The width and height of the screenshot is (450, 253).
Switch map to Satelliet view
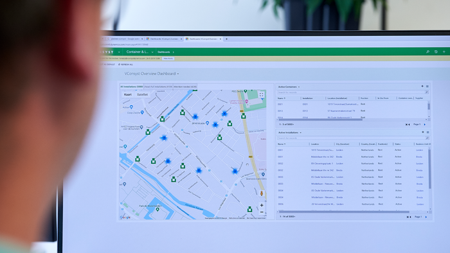coord(142,94)
